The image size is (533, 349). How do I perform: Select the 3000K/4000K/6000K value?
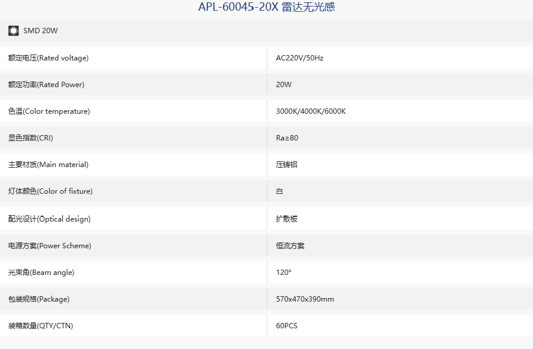click(x=311, y=111)
